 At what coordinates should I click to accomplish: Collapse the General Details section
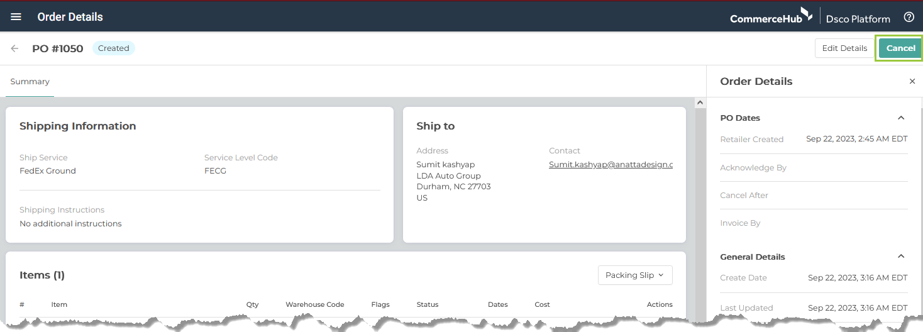[901, 257]
